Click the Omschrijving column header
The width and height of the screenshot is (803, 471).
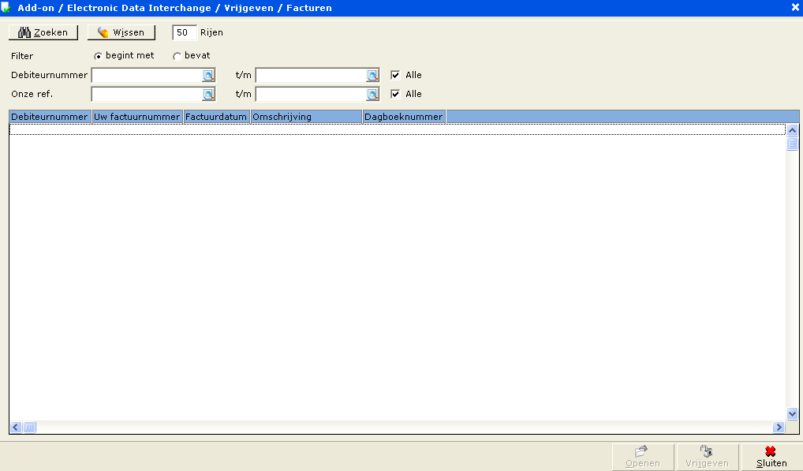(x=306, y=117)
